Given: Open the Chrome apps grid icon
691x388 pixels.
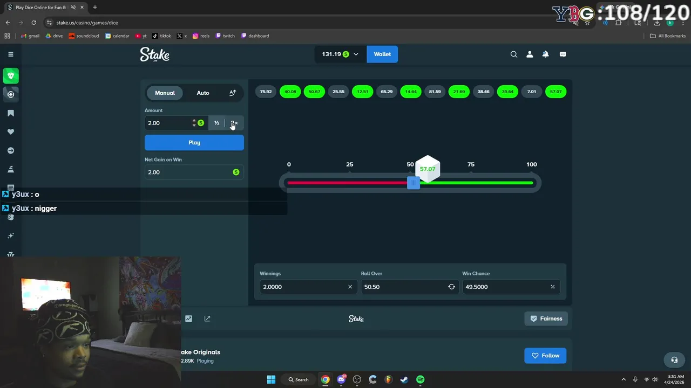Looking at the screenshot, I should pos(7,36).
